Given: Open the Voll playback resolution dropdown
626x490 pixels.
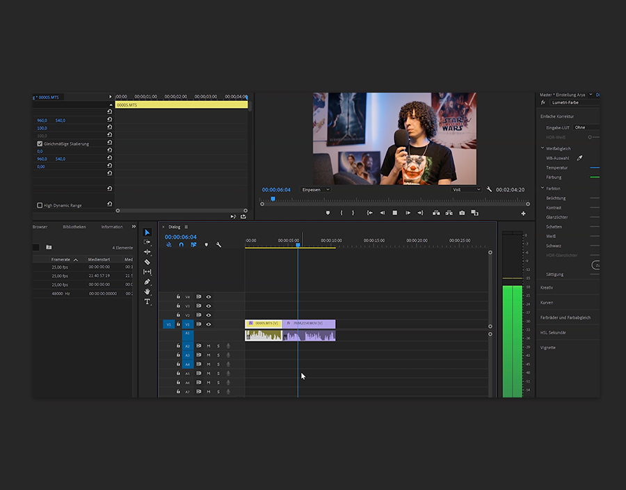Looking at the screenshot, I should [x=466, y=190].
